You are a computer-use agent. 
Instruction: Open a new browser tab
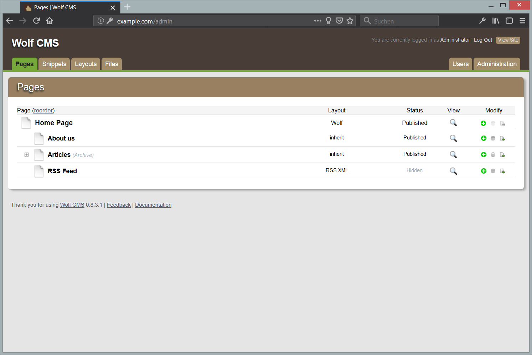pyautogui.click(x=127, y=7)
